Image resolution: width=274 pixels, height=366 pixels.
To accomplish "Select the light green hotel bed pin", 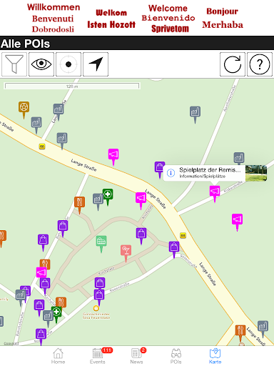I will point(101,244).
